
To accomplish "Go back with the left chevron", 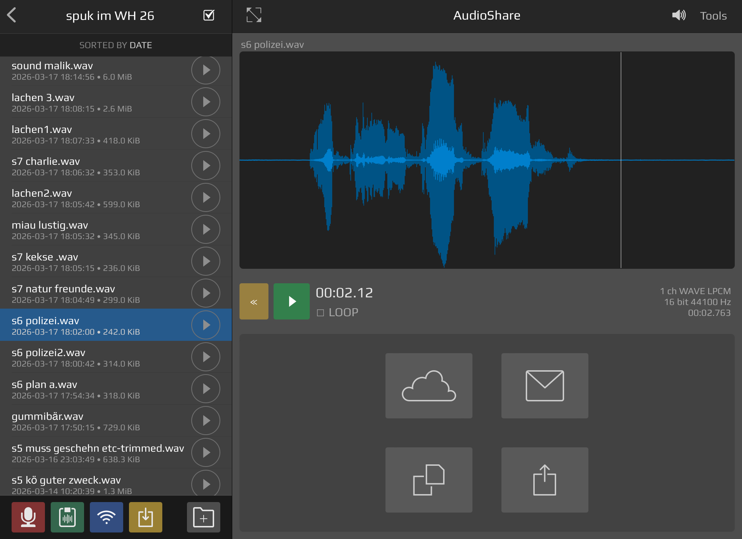I will click(12, 15).
